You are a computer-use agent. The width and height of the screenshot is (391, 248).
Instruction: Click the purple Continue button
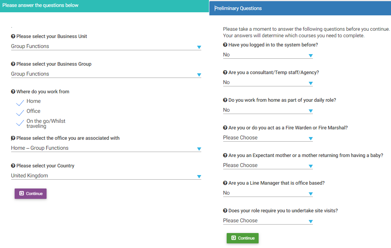tap(30, 193)
